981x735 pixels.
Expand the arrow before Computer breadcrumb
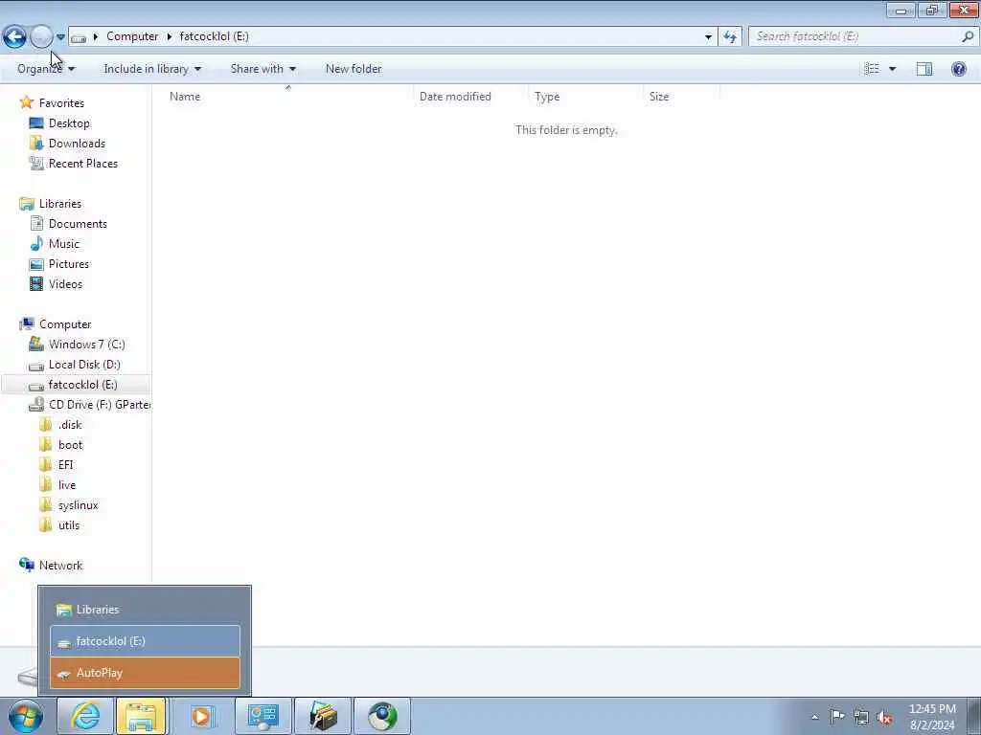(x=96, y=36)
